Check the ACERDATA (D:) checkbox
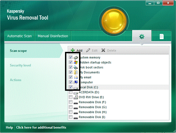Screen dimensions: 176x133 click(71, 92)
